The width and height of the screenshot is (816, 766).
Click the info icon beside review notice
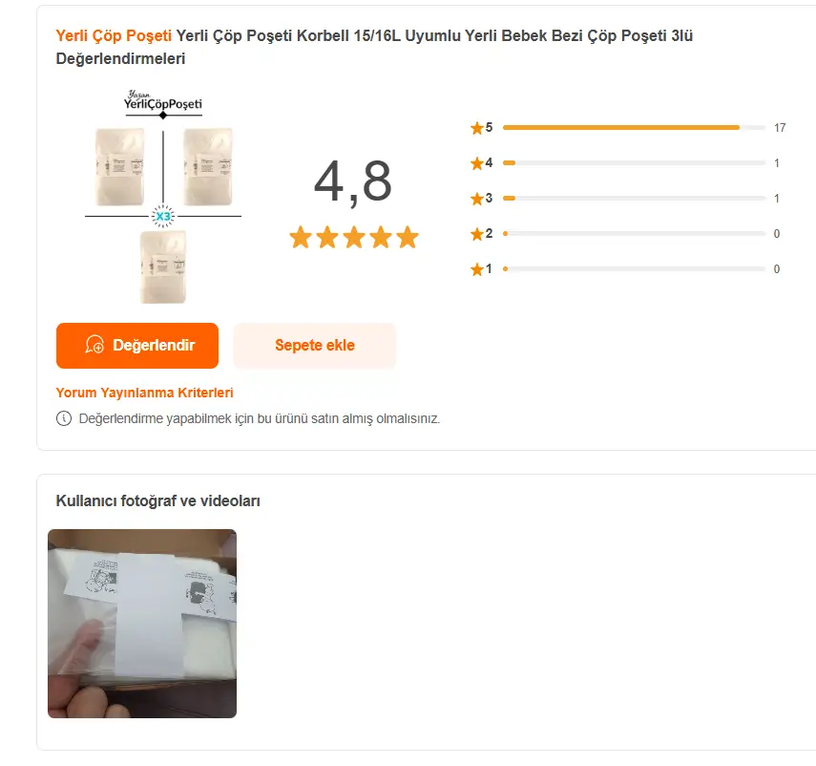click(64, 418)
